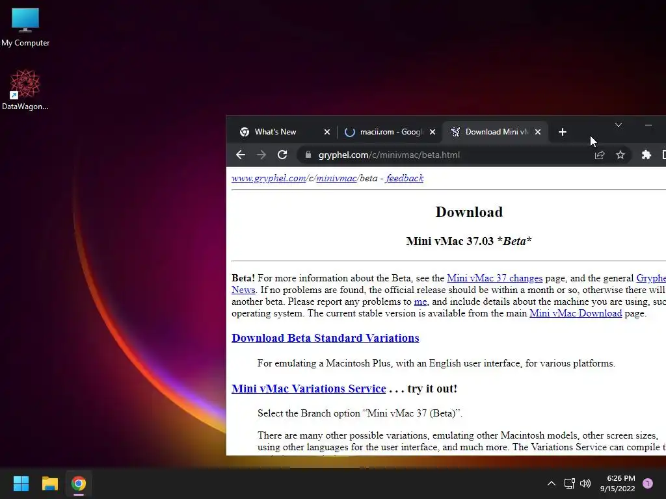Open the DataWagon desktop shortcut
666x499 pixels.
[25, 90]
